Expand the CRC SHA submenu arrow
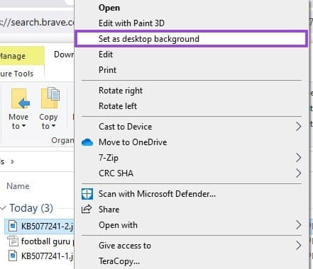This screenshot has height=269, width=313. [x=298, y=173]
